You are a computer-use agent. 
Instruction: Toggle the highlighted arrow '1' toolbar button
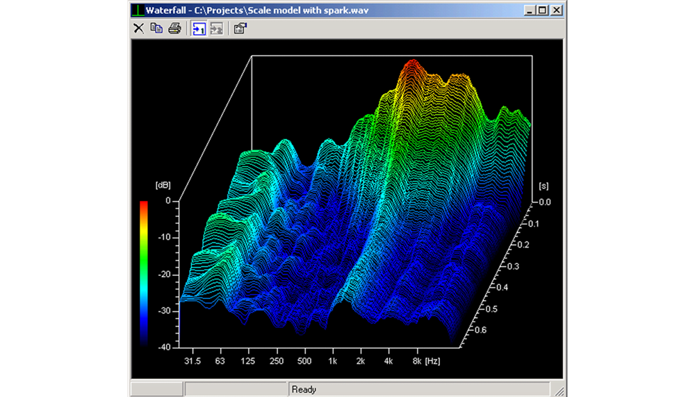tap(199, 29)
